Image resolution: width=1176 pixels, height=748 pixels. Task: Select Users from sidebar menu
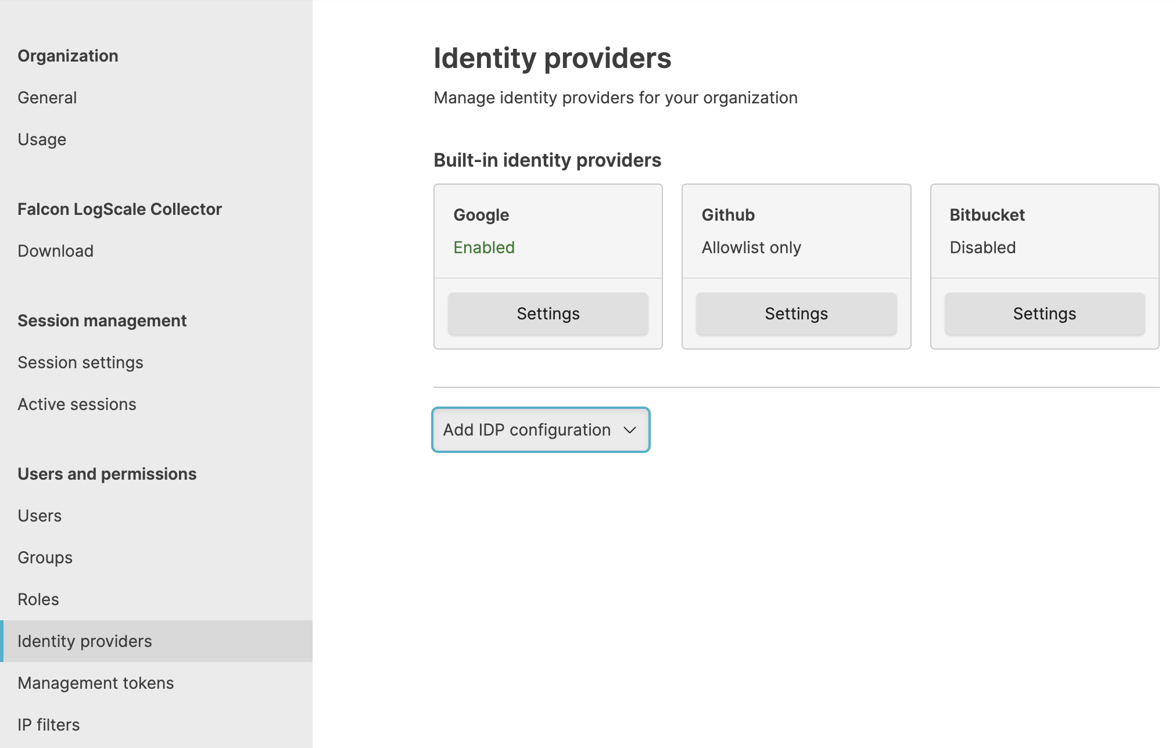[x=38, y=515]
